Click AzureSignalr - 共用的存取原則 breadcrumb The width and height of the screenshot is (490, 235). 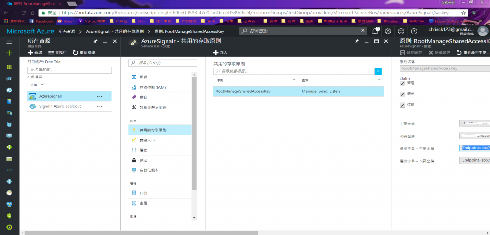[115, 31]
